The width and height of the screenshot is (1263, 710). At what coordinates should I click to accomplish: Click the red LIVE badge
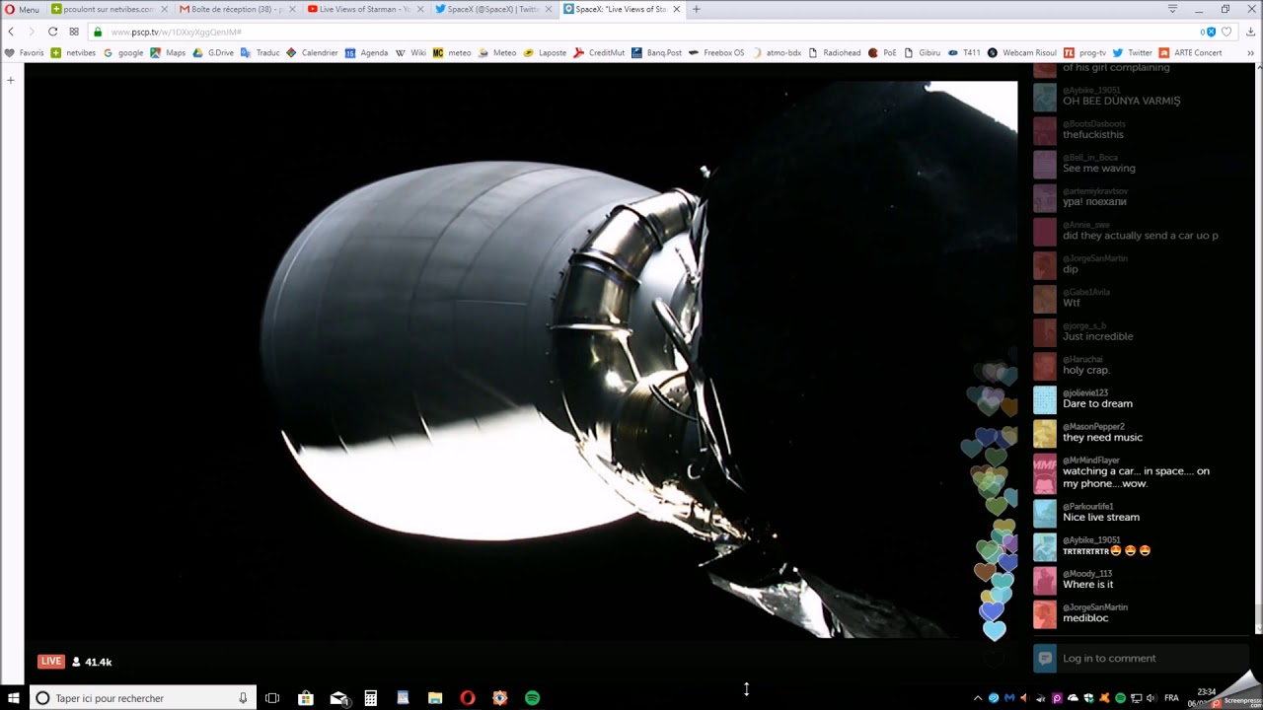tap(51, 662)
